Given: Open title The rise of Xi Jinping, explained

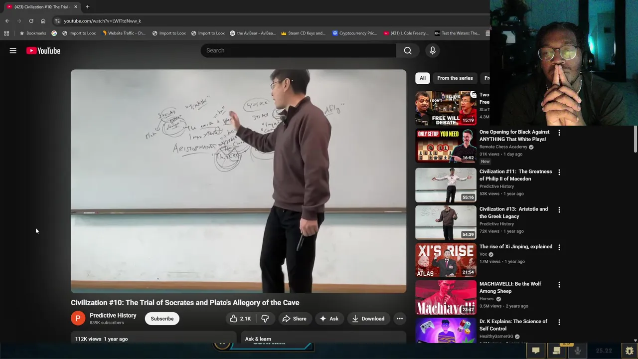Looking at the screenshot, I should (x=516, y=246).
